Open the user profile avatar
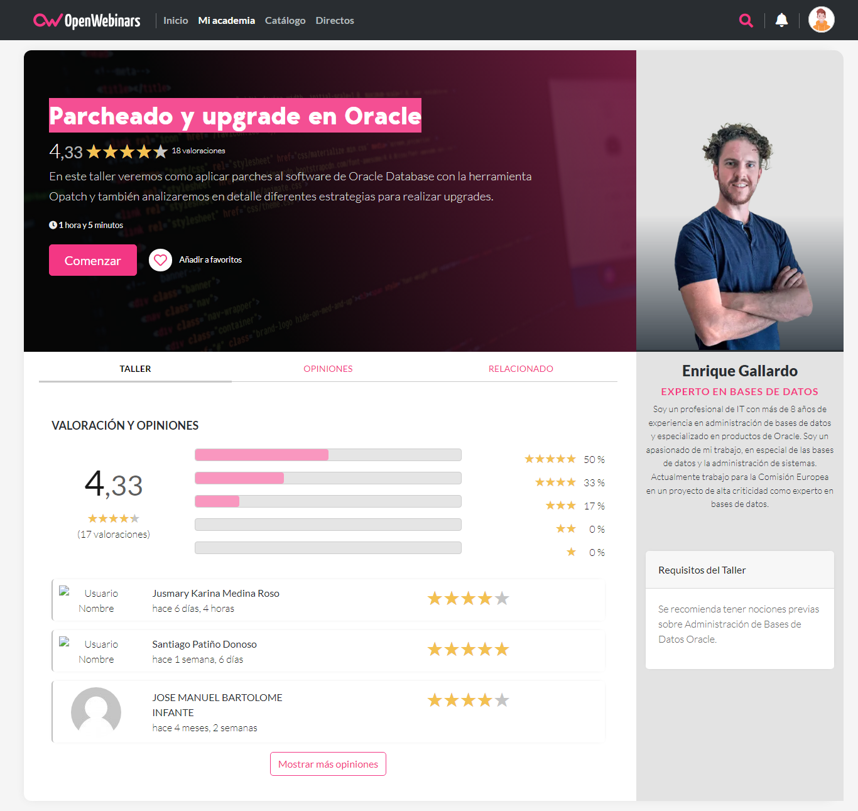This screenshot has width=858, height=811. point(821,20)
